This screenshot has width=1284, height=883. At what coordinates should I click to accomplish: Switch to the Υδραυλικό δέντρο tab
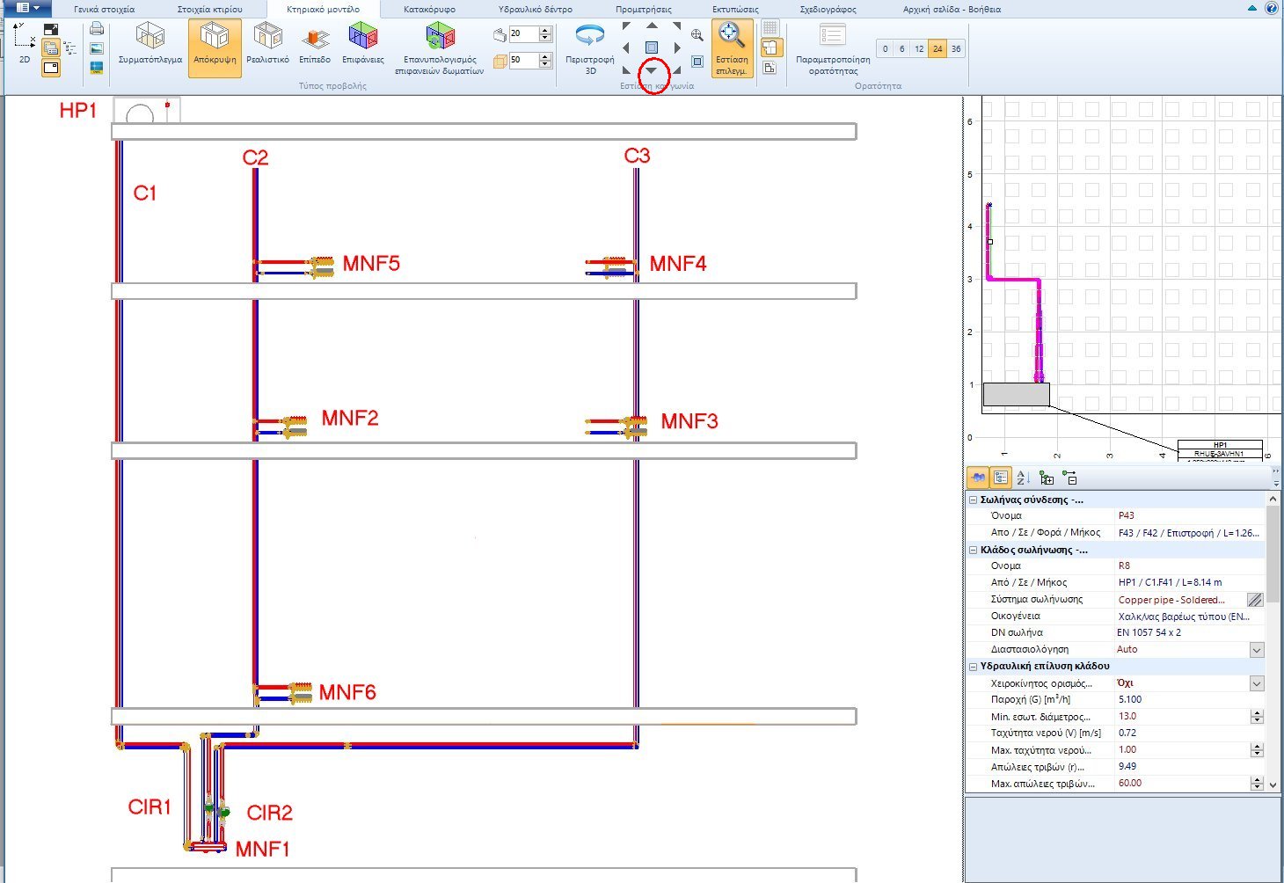[x=536, y=9]
